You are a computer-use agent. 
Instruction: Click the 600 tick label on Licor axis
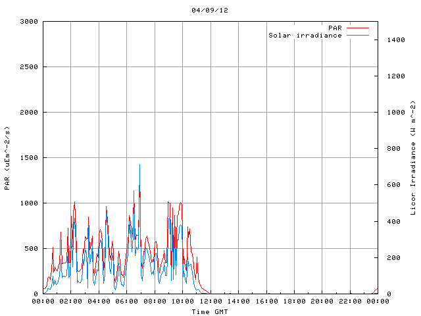393,185
